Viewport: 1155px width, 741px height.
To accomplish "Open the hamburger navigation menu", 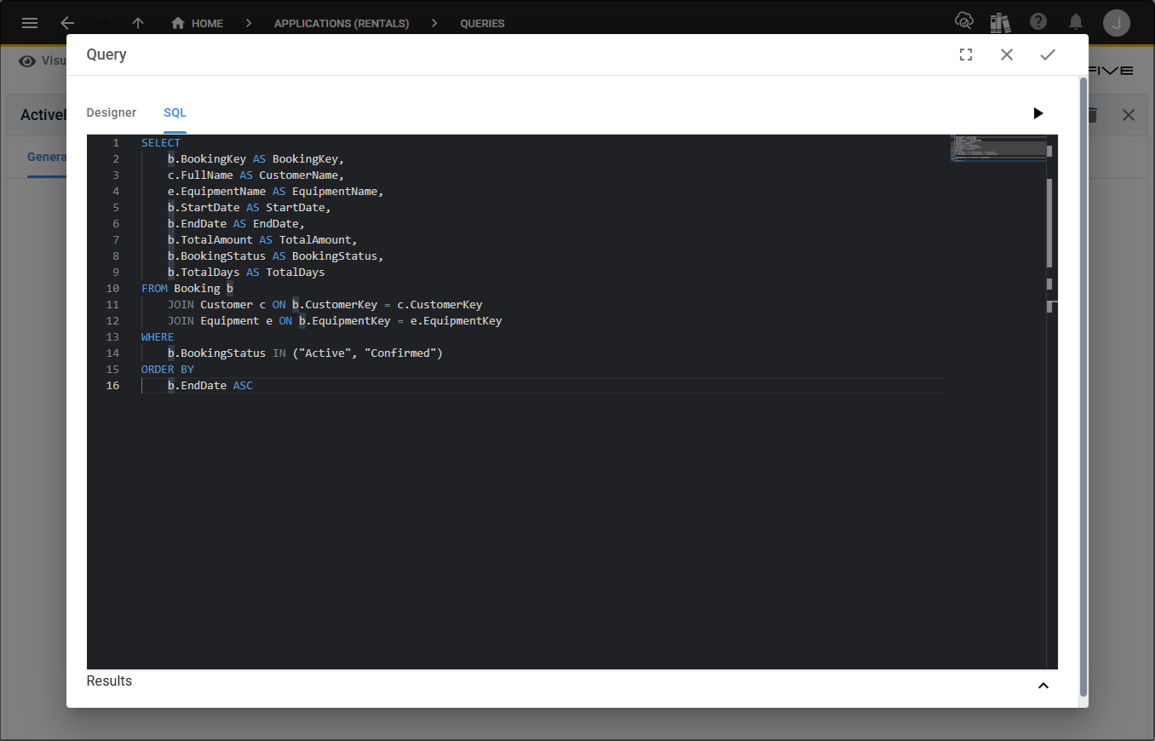I will point(30,23).
